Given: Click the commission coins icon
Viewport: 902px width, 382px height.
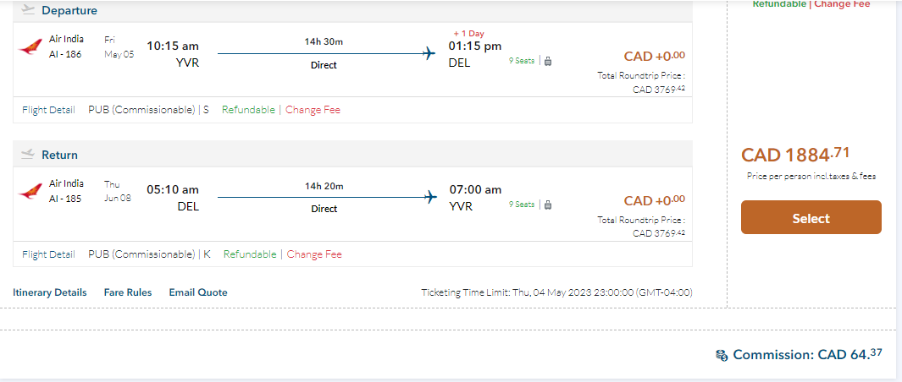Looking at the screenshot, I should [x=722, y=355].
